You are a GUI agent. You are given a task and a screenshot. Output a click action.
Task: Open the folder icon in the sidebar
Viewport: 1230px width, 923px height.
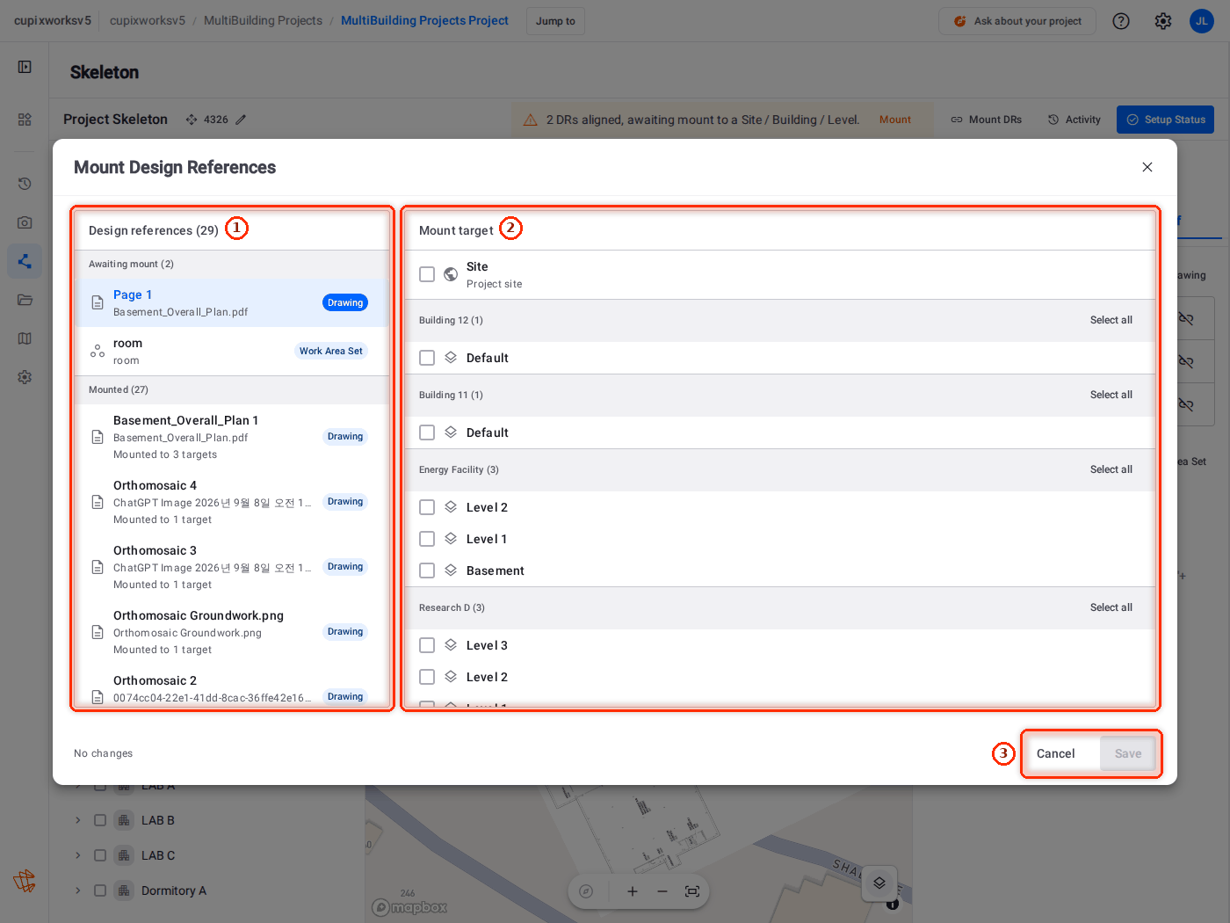[25, 300]
